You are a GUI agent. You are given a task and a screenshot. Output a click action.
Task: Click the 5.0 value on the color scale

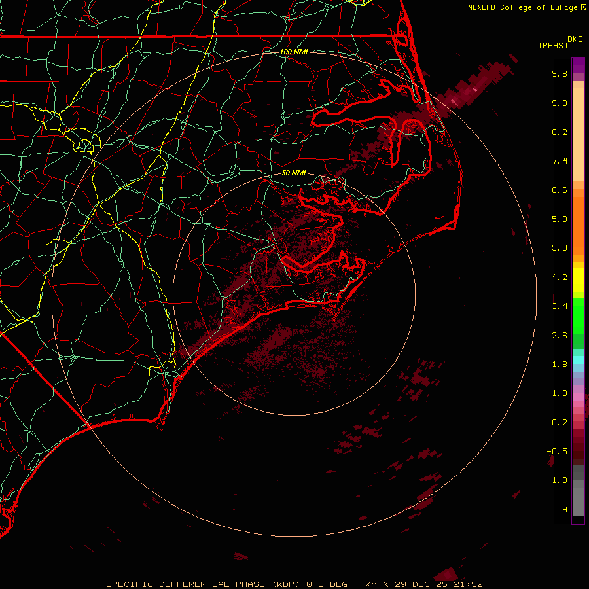click(x=560, y=248)
